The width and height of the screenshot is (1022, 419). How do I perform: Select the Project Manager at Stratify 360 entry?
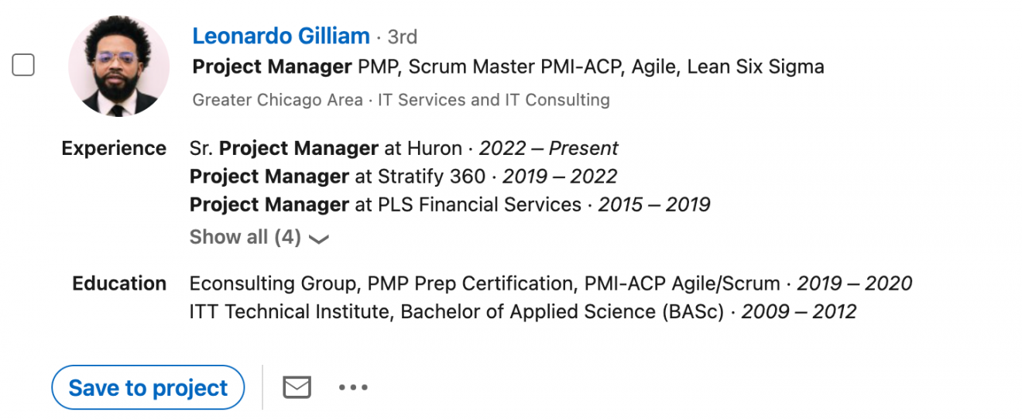pos(338,177)
